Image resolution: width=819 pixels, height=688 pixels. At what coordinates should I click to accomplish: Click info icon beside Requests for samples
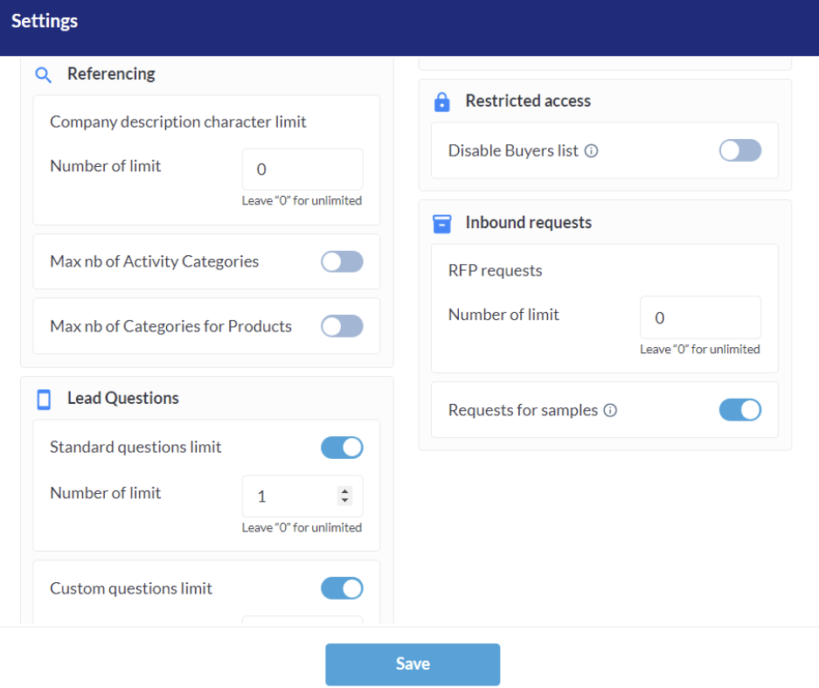point(610,410)
